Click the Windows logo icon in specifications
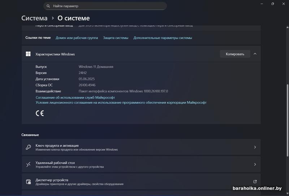 pos(28,54)
